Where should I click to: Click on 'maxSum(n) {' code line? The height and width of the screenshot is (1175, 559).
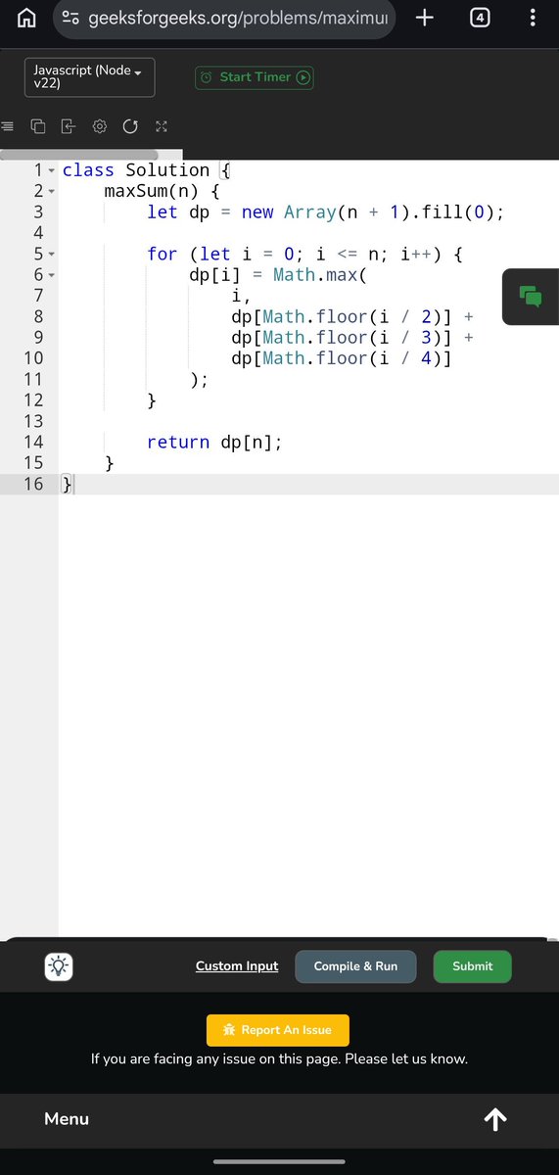pyautogui.click(x=162, y=191)
